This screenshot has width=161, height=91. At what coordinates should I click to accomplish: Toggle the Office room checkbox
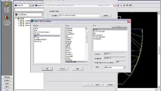(x=21, y=25)
